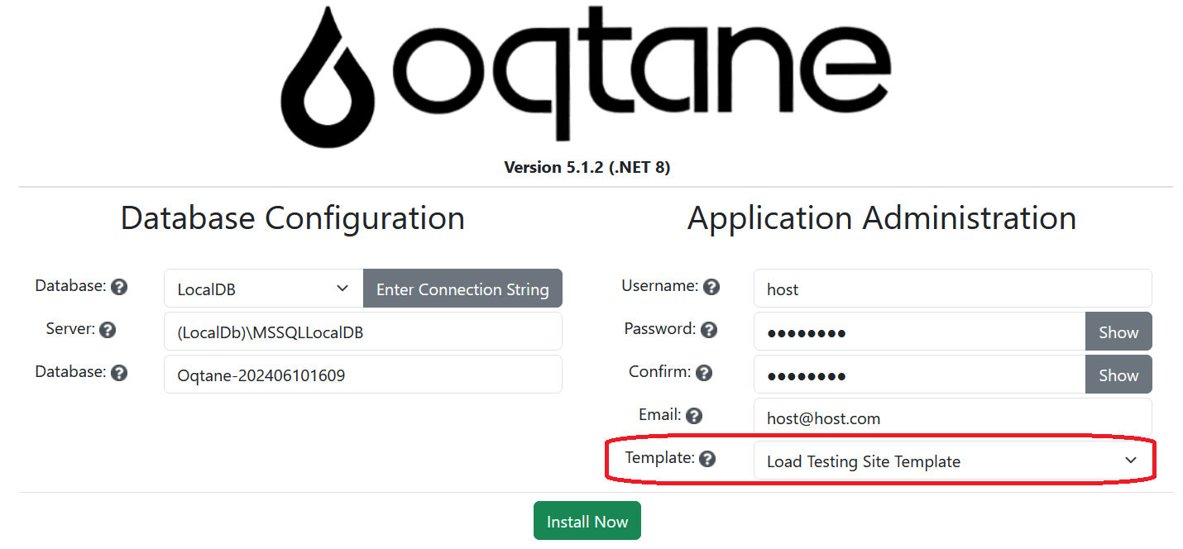Focus the Password input field
Image resolution: width=1183 pixels, height=549 pixels.
919,332
